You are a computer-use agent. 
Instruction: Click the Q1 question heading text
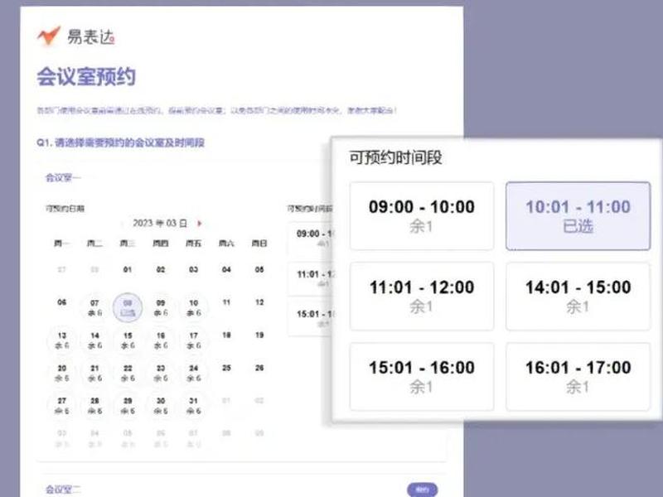tap(120, 142)
